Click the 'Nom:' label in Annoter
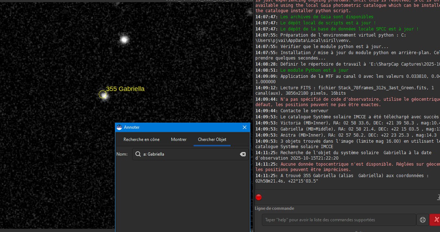 (x=122, y=154)
